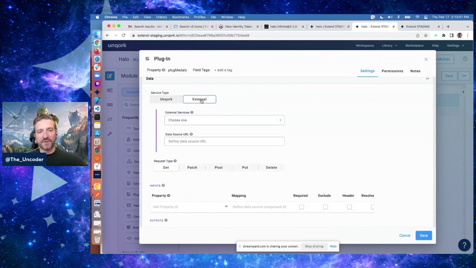Open the Settings dropdown in Unqork header
The height and width of the screenshot is (268, 476).
[455, 45]
